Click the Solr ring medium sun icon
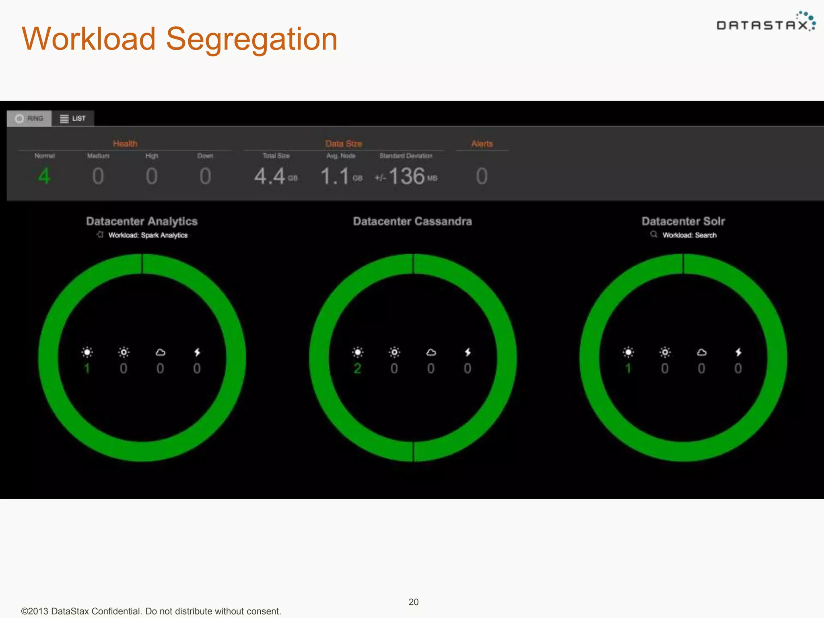 tap(665, 352)
